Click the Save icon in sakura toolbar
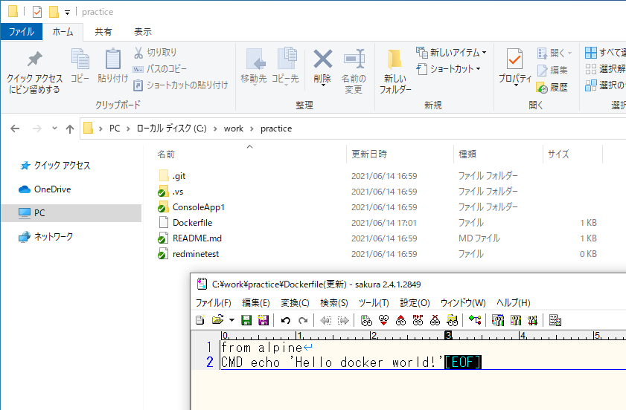Image resolution: width=626 pixels, height=410 pixels. [x=246, y=320]
